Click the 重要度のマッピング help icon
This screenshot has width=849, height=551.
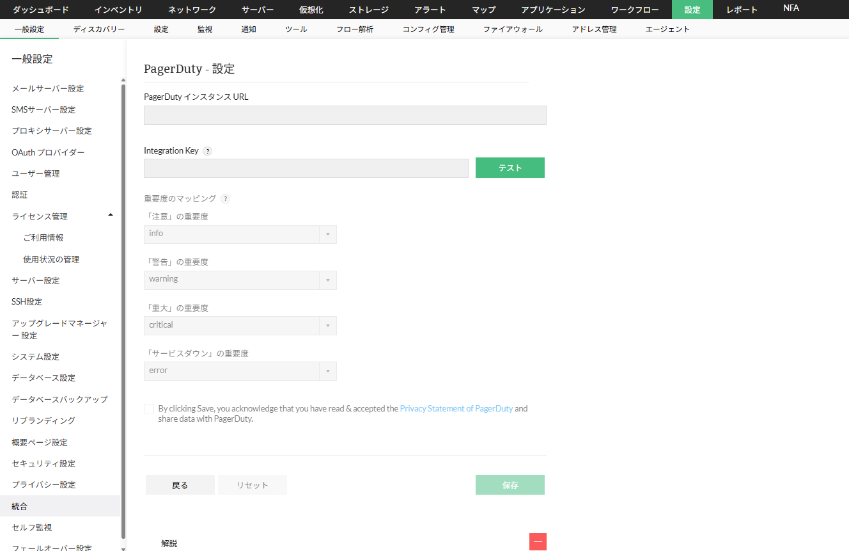click(225, 199)
